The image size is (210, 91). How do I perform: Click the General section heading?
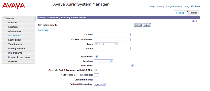coord(44,30)
